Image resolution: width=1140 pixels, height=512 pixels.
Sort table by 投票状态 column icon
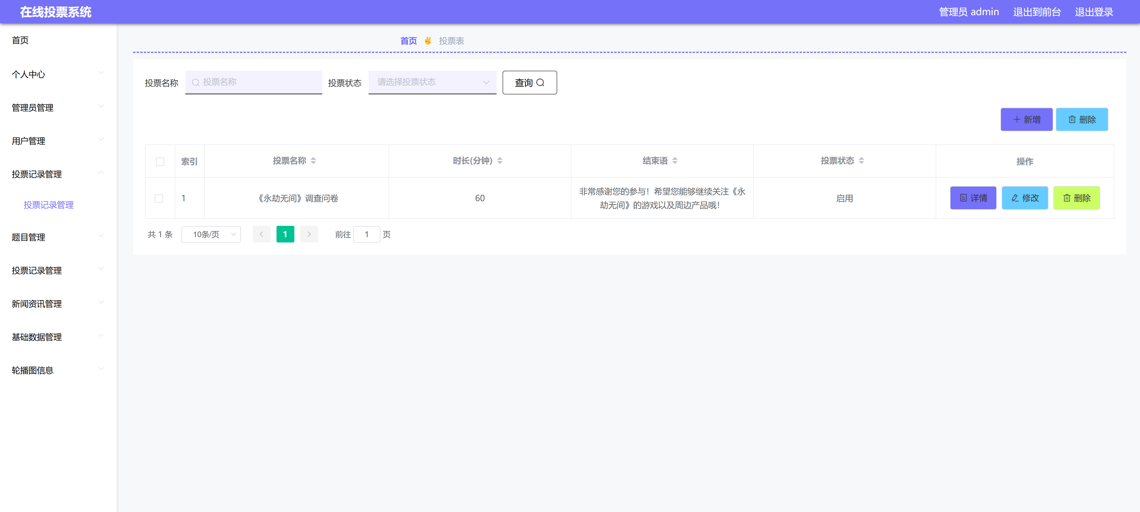(861, 161)
